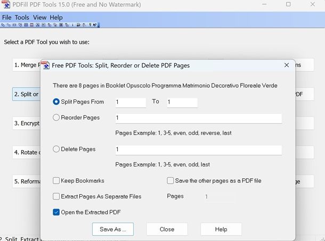325x241 pixels.
Task: Click the '5. Reformat' button in the main window
Action: coord(27,181)
